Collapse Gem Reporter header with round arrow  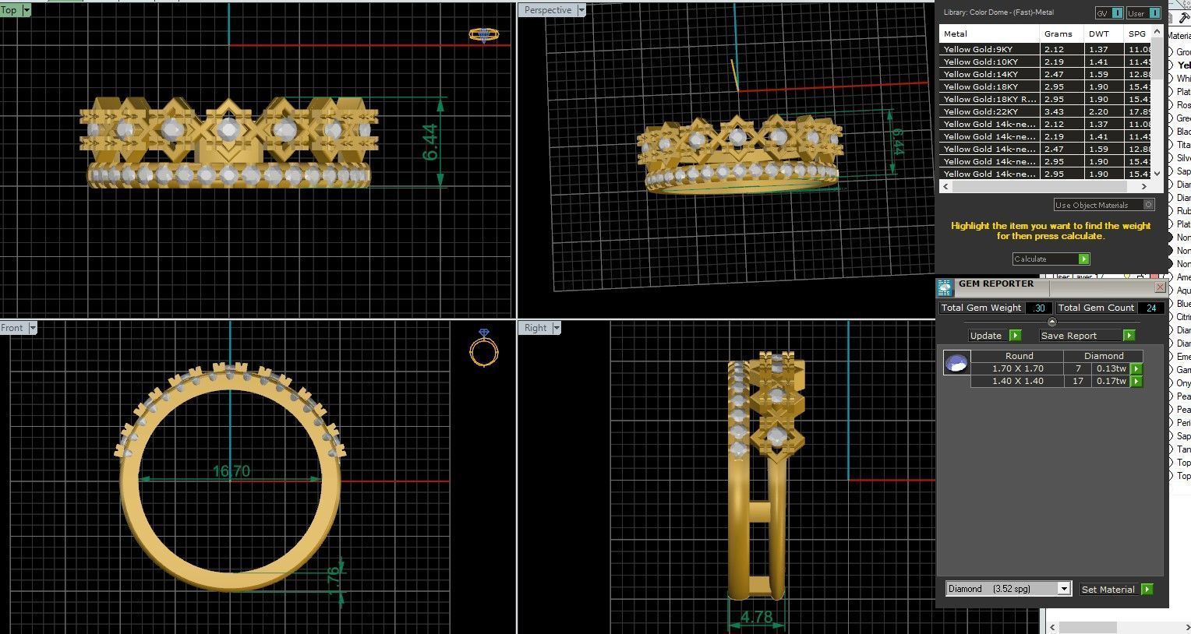click(1051, 322)
